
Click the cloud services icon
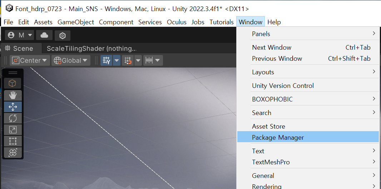tap(44, 35)
